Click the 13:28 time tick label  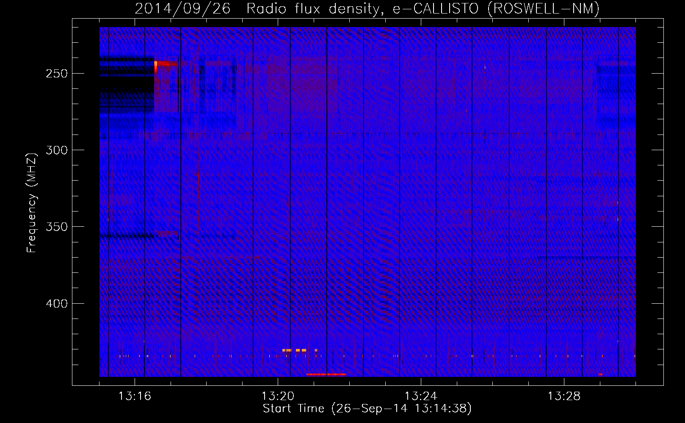(564, 396)
